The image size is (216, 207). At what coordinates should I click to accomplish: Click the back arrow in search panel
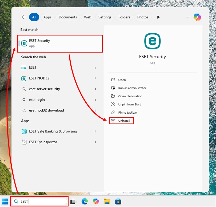24,17
